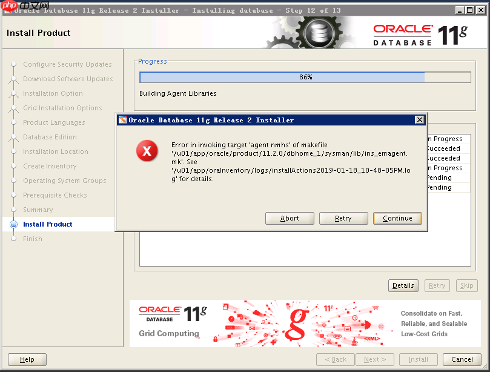
Task: Select the Install Product step
Action: (x=47, y=224)
